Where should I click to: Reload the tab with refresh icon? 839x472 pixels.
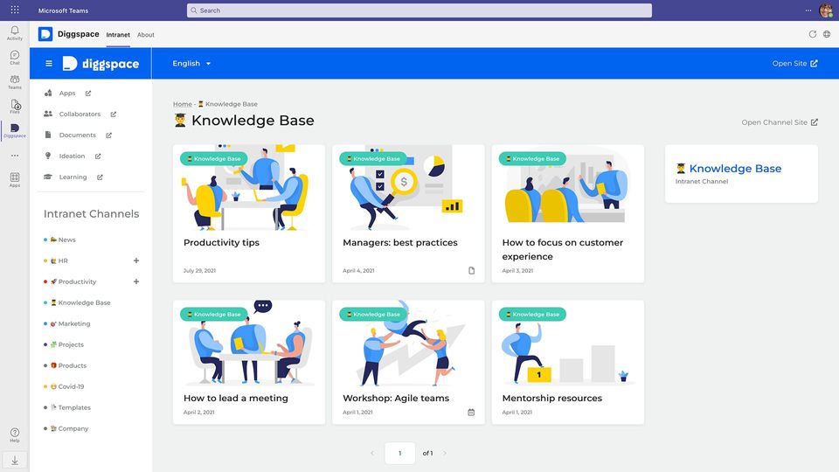(x=812, y=34)
